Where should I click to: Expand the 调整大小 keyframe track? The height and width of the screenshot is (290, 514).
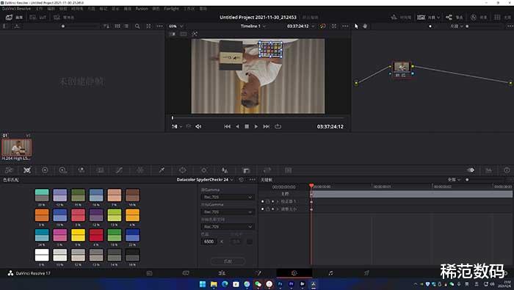tap(278, 209)
